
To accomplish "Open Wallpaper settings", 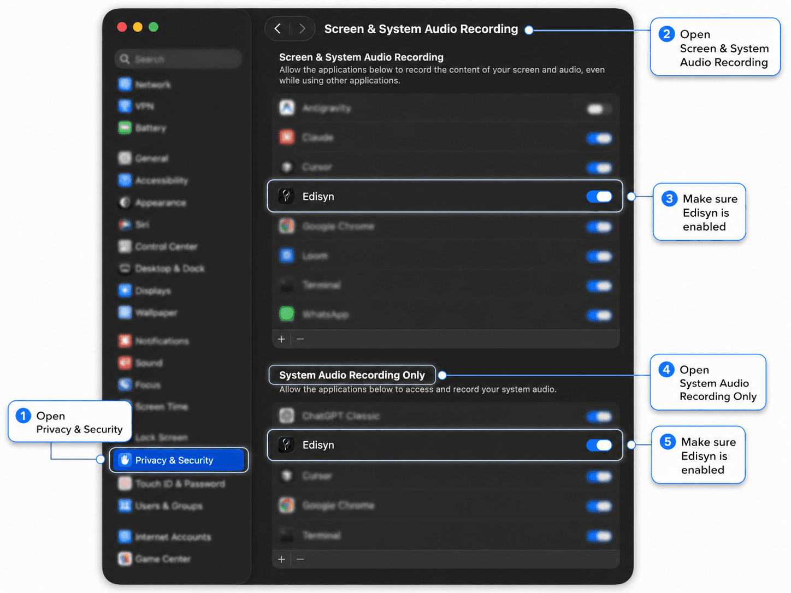I will tap(147, 312).
